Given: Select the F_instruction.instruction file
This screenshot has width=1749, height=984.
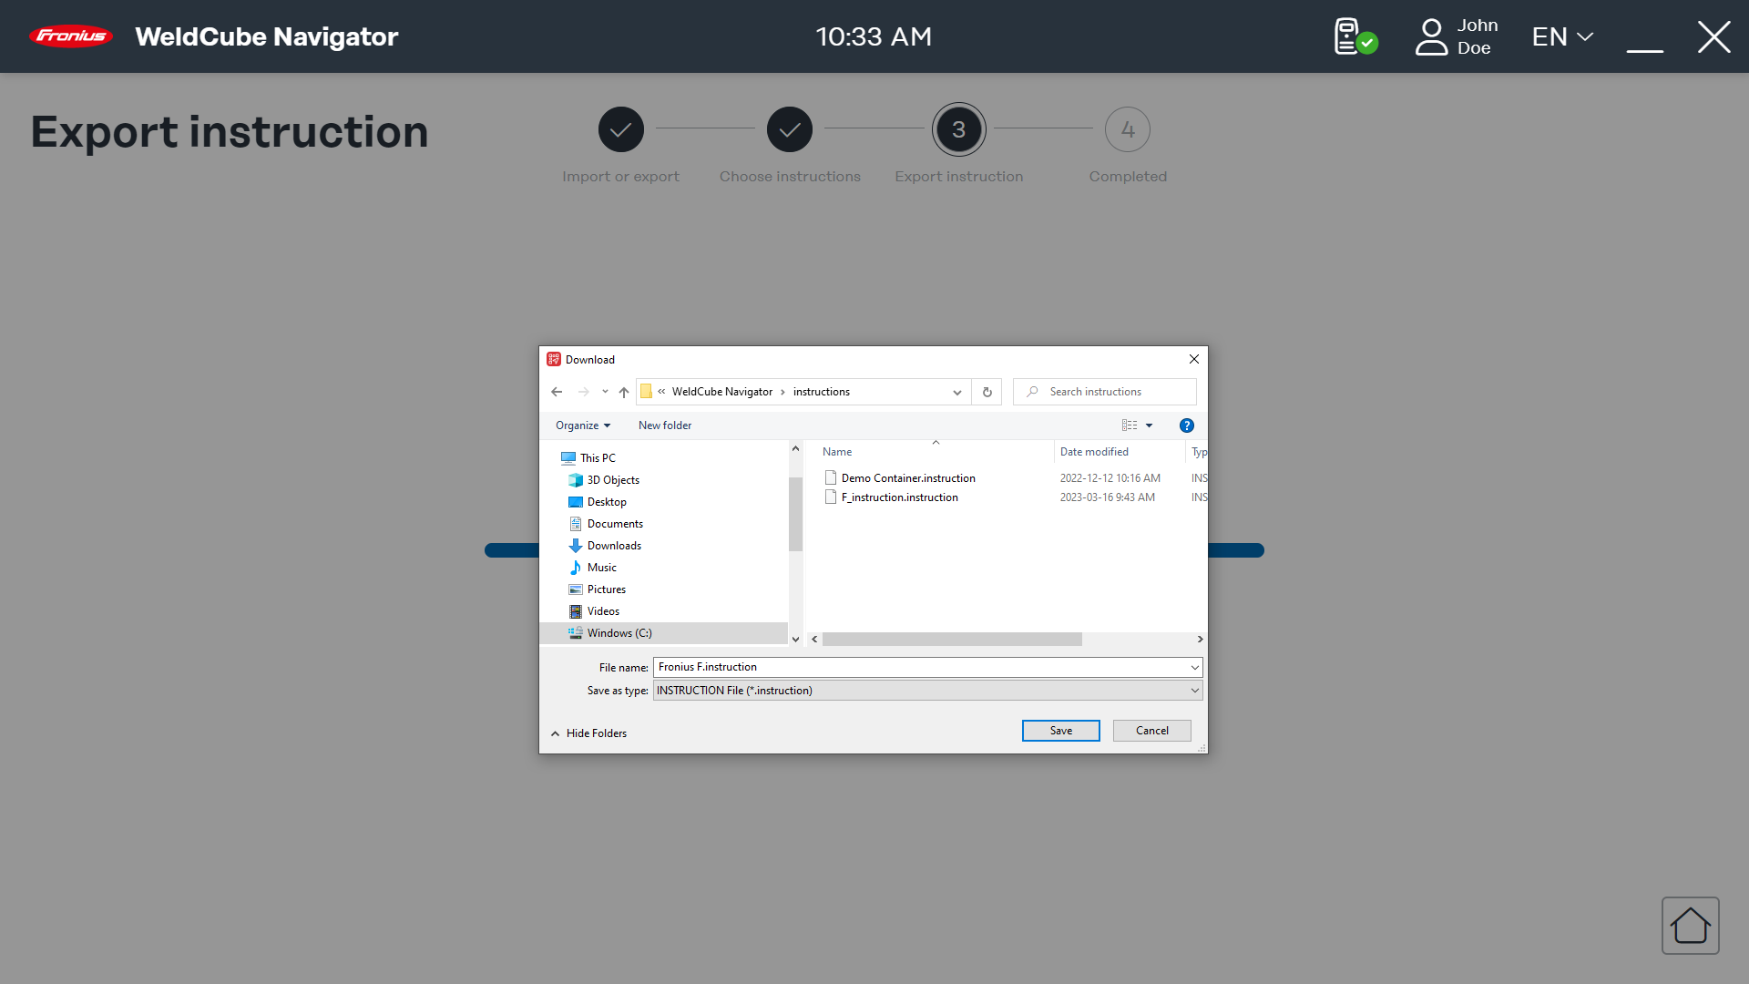Looking at the screenshot, I should (x=899, y=497).
